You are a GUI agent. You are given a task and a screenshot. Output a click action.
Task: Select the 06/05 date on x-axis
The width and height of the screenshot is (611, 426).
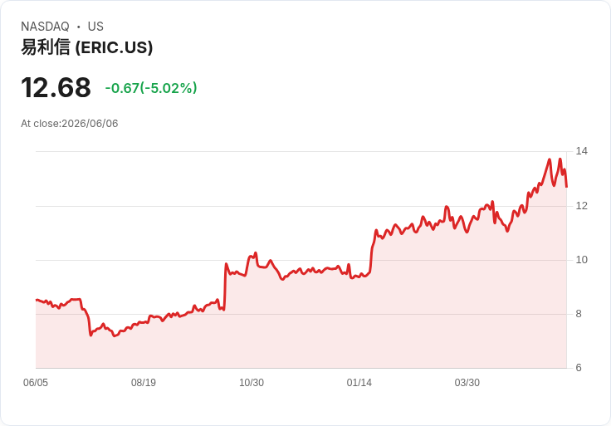point(36,382)
